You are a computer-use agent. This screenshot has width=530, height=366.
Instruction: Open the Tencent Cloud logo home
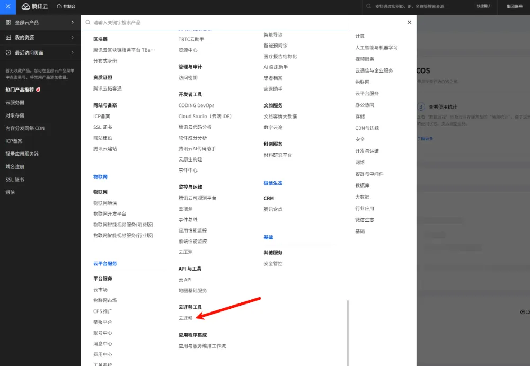point(35,6)
